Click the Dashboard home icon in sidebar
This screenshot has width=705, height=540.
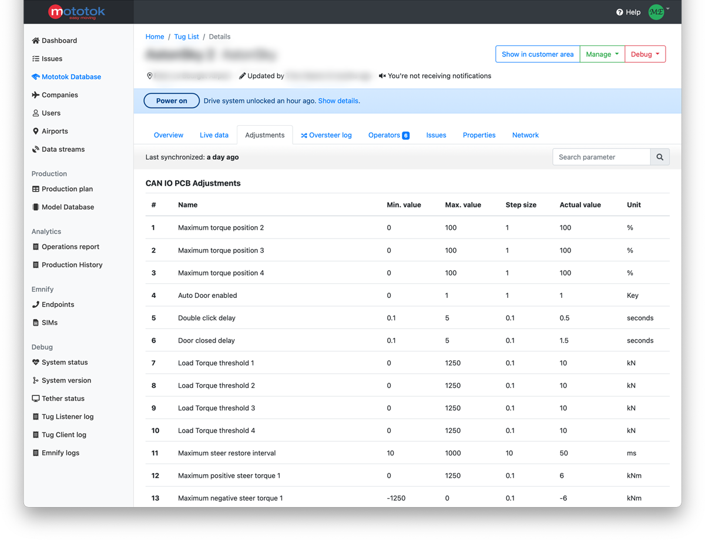36,41
